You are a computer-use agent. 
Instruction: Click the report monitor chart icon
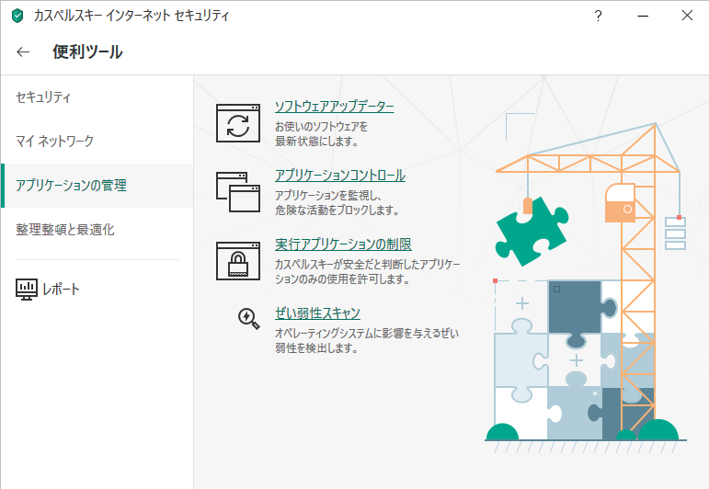pyautogui.click(x=27, y=290)
